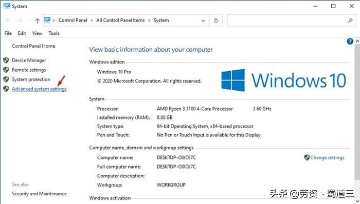The height and width of the screenshot is (204, 360).
Task: Click the 64-bit Operating System text
Action: click(x=205, y=126)
